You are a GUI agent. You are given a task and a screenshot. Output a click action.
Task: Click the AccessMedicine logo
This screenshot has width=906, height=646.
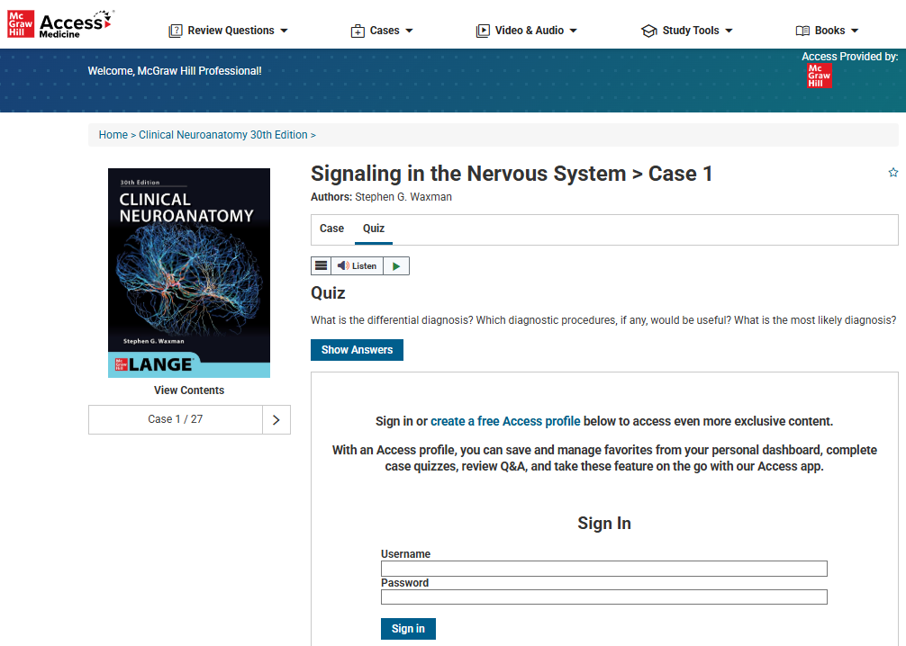(61, 24)
